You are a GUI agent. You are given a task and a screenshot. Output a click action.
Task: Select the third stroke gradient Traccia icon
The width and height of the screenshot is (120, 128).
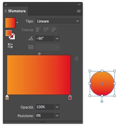[54, 30]
